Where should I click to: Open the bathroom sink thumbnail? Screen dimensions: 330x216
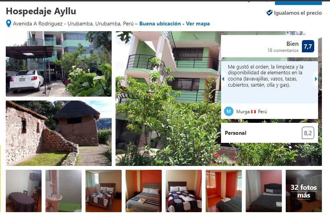(64, 191)
